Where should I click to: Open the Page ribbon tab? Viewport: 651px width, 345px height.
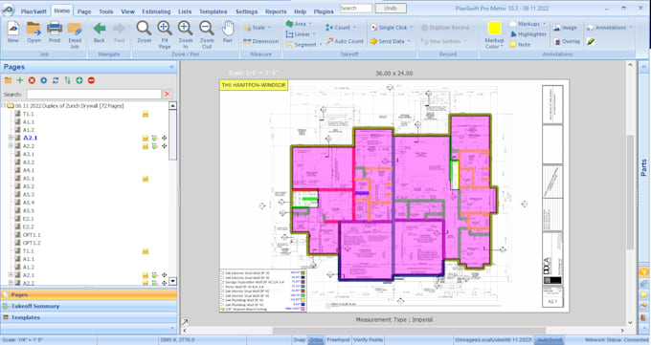pyautogui.click(x=84, y=11)
